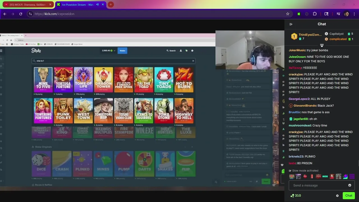Open the 310 channel points balance
Screen dimensions: 359x202
296,196
